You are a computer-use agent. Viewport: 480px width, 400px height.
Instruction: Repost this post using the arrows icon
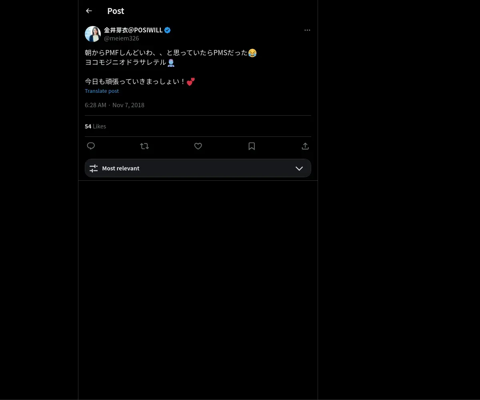point(144,146)
